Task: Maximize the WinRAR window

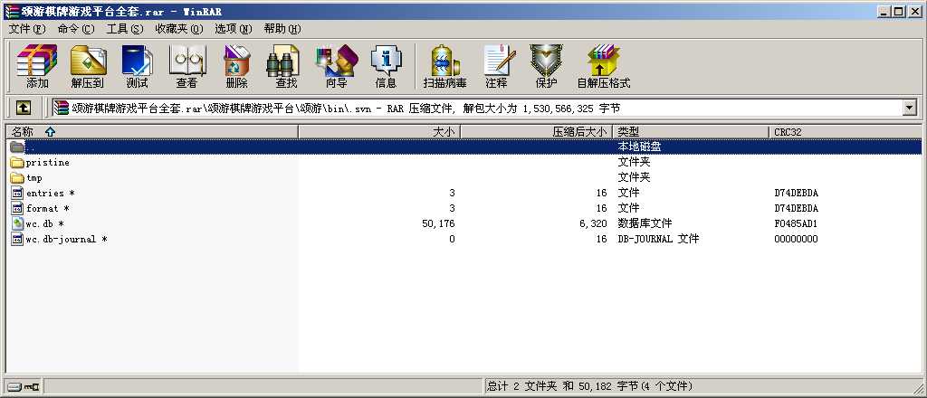Action: [899, 11]
